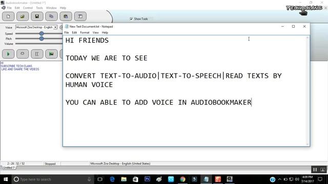The width and height of the screenshot is (328, 184).
Task: Click the Pitch slider handle
Action: [x=42, y=39]
